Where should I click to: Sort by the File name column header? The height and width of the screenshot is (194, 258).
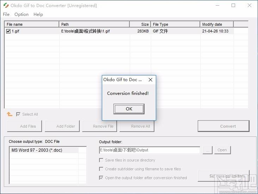[32, 24]
